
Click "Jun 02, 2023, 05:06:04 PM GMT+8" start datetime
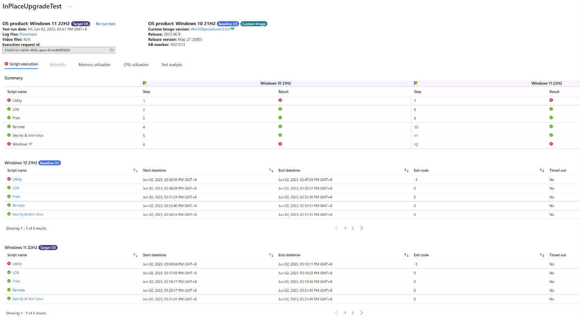click(x=169, y=264)
